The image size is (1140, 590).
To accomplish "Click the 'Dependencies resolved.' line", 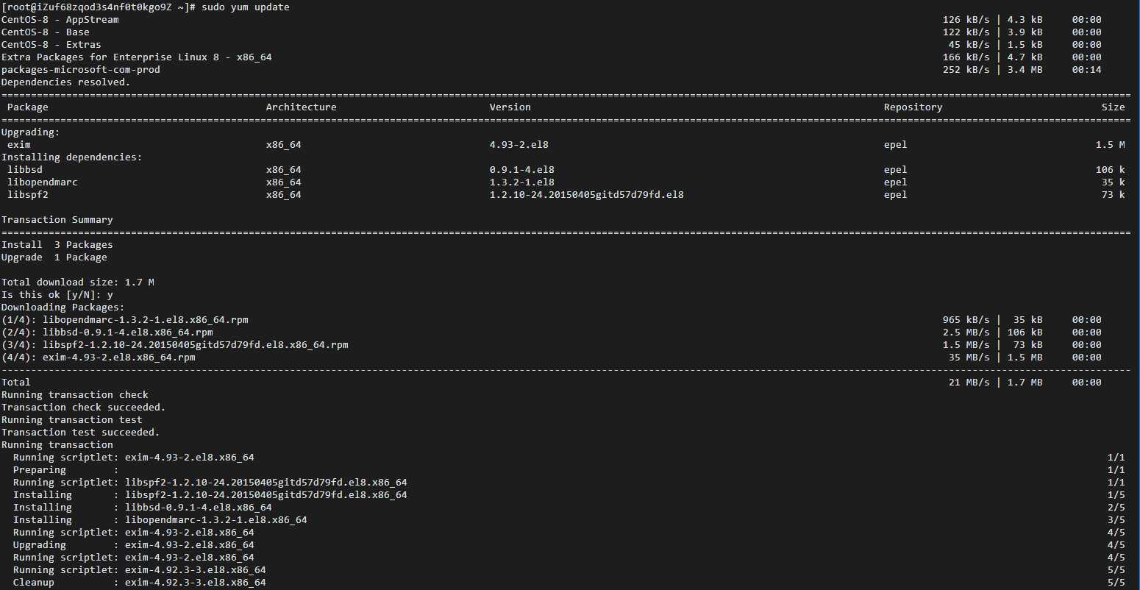I will point(66,82).
